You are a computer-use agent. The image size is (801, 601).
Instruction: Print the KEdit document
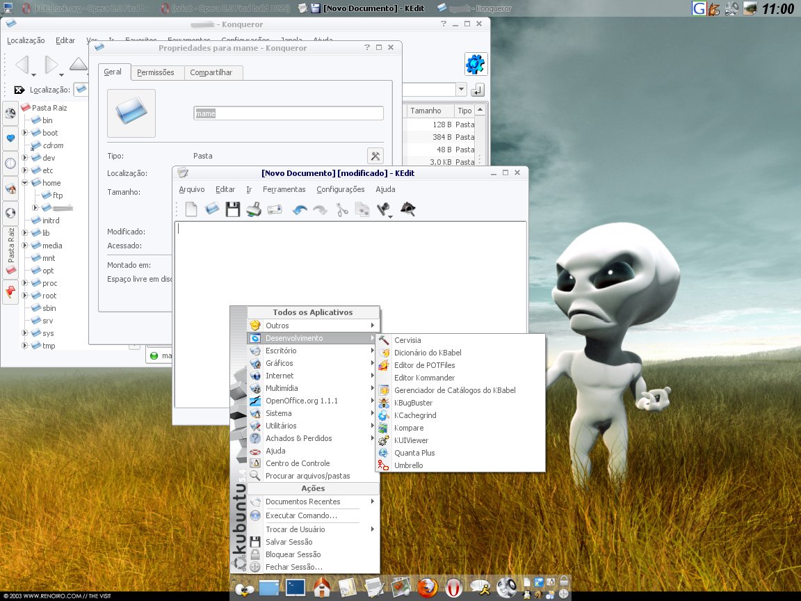(254, 209)
